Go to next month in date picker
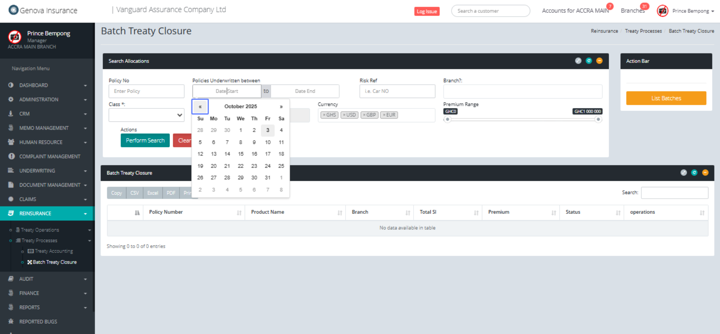The height and width of the screenshot is (334, 720). pos(281,106)
